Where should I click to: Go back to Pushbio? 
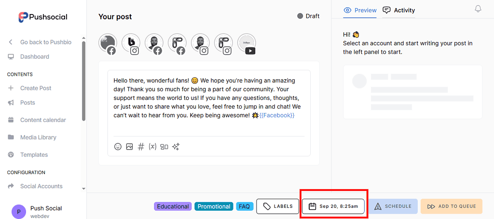click(x=45, y=42)
